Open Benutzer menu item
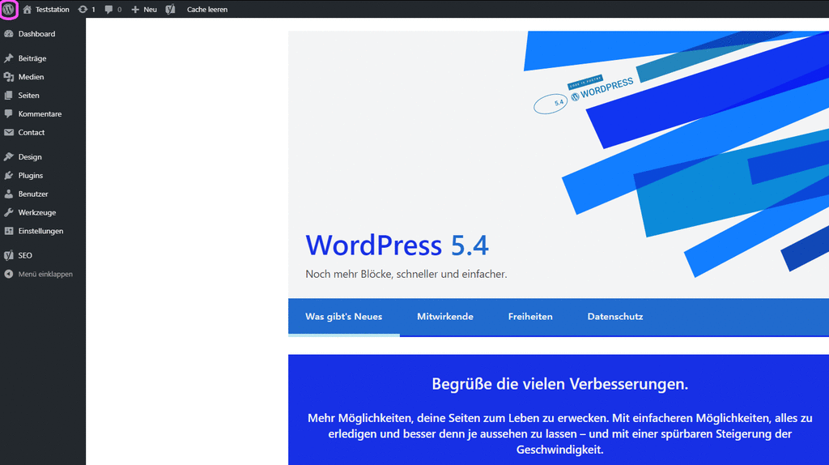This screenshot has height=465, width=829. [x=33, y=194]
